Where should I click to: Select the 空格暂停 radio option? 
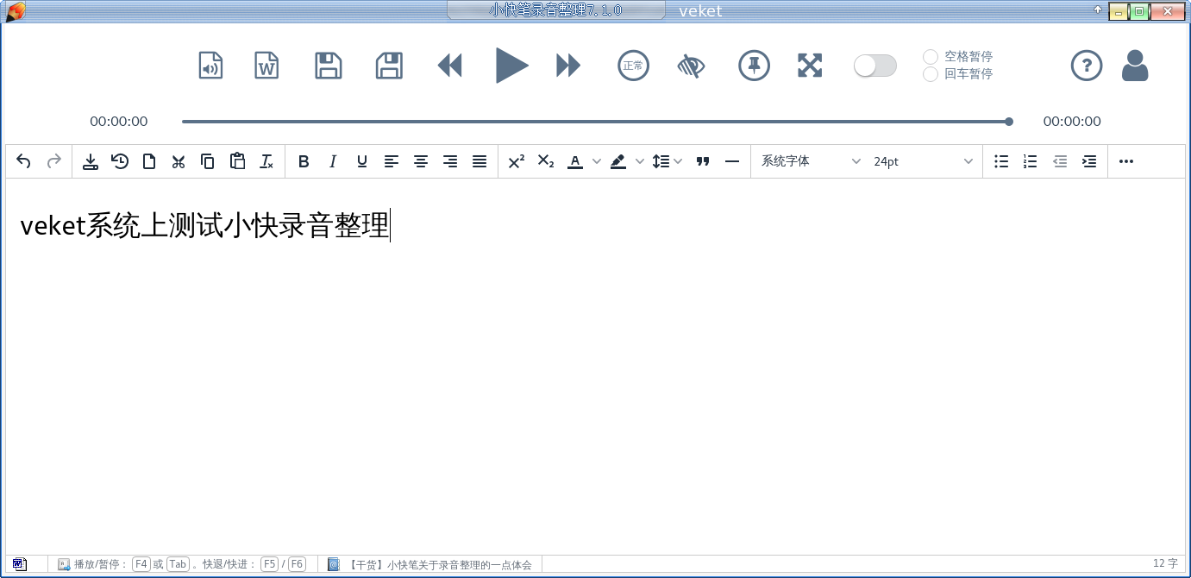(x=931, y=56)
